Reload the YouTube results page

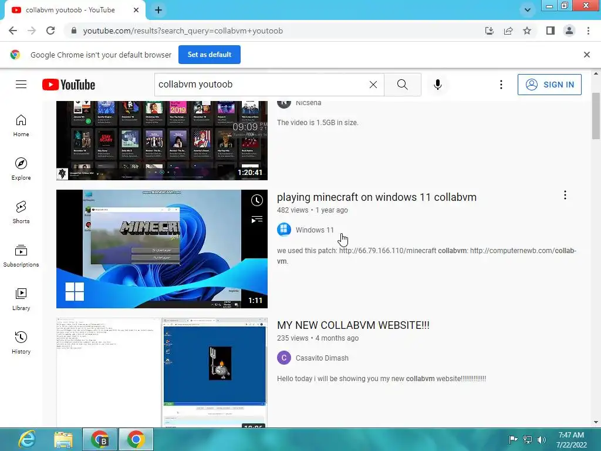[50, 31]
